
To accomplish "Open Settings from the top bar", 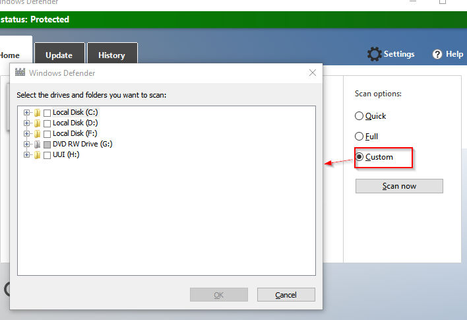I will [x=391, y=54].
